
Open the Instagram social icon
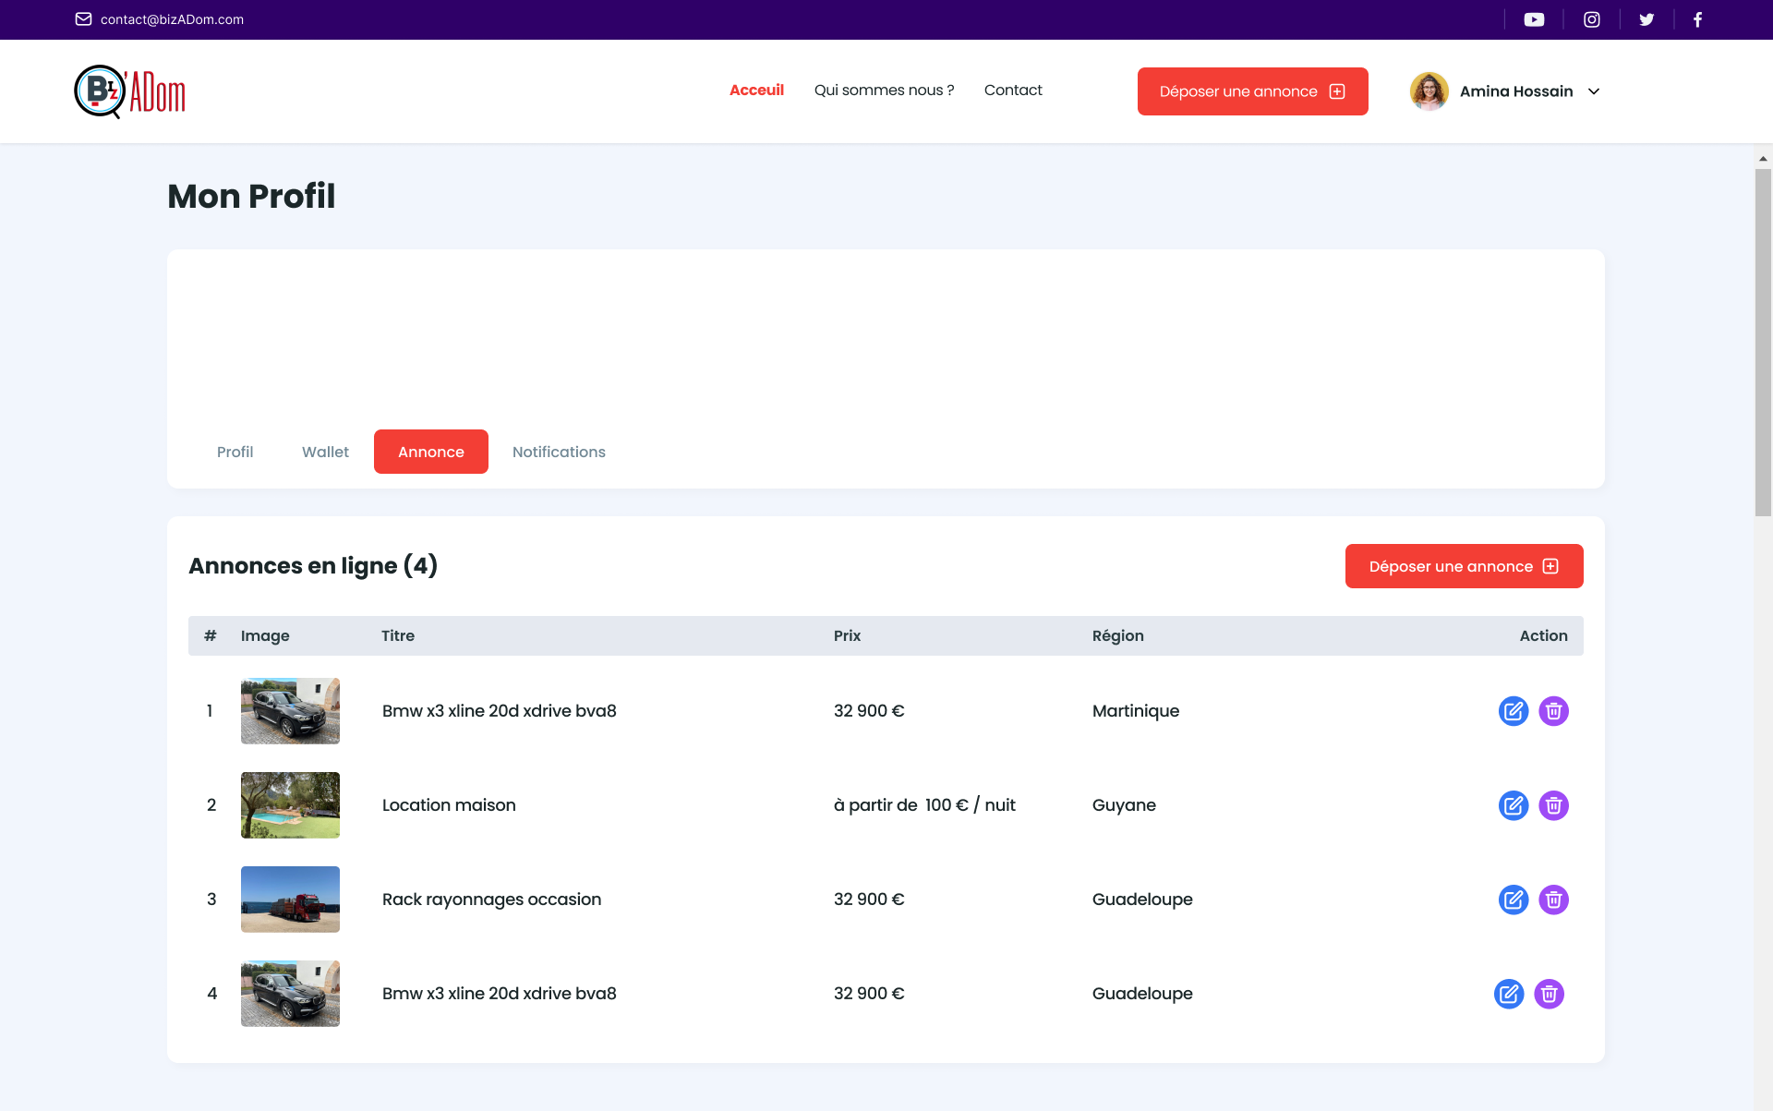[1592, 19]
